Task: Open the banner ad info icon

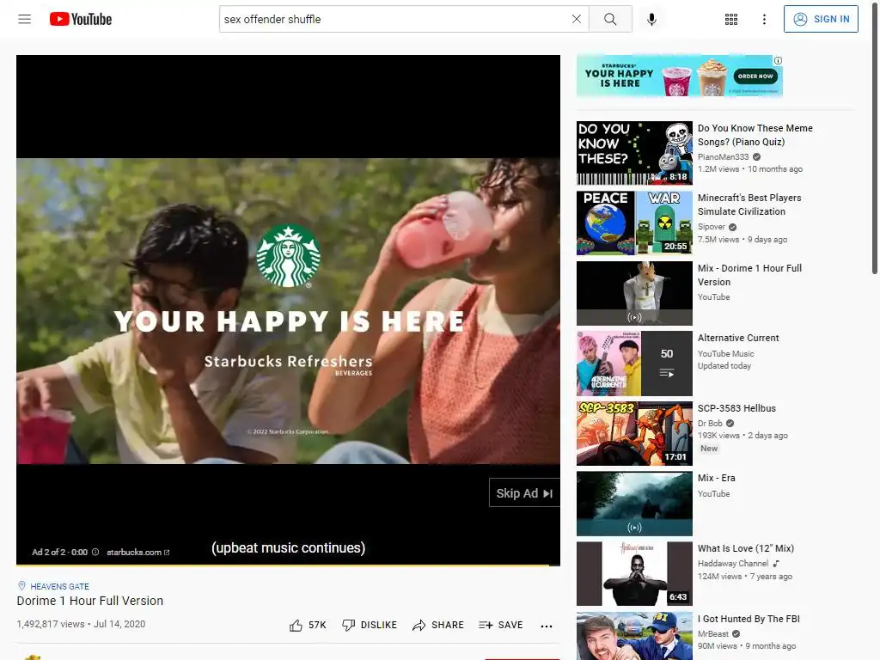Action: coord(778,61)
